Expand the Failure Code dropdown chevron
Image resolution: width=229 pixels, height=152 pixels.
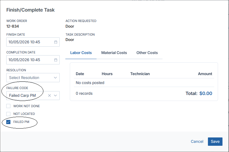[55, 96]
